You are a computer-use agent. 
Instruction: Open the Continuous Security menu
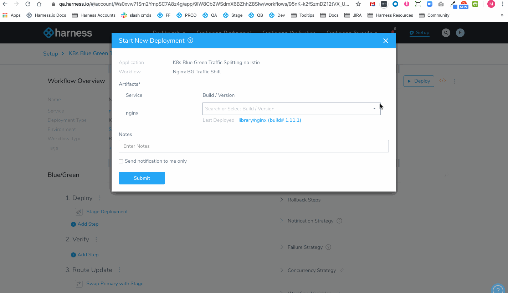[x=352, y=33]
